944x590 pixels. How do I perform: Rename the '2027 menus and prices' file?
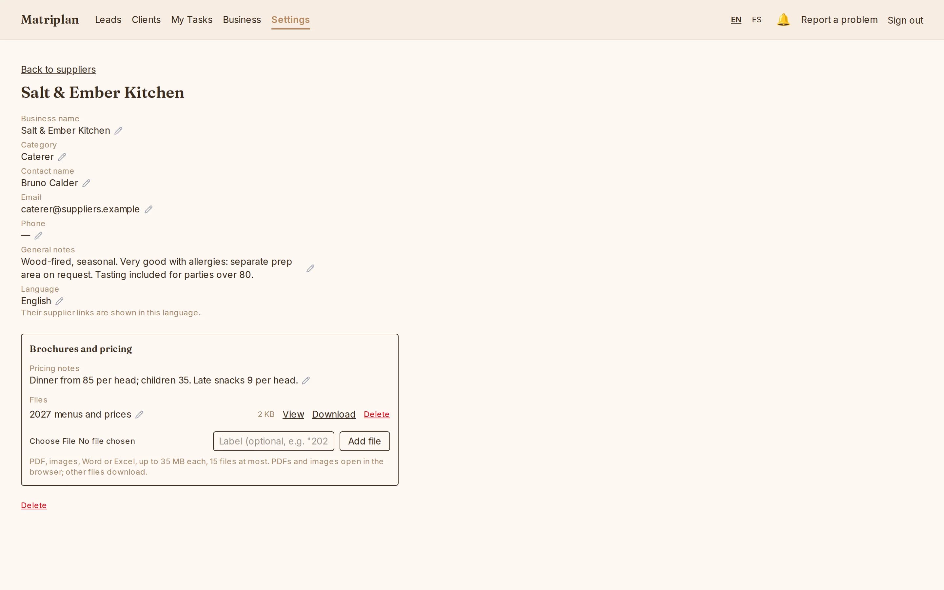click(x=139, y=414)
